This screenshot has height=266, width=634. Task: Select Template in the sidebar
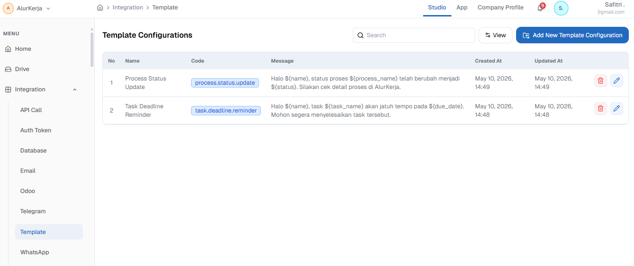click(x=49, y=232)
